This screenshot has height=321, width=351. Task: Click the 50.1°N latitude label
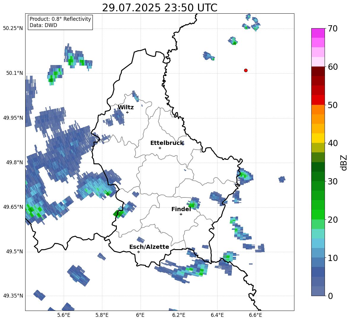coord(14,73)
